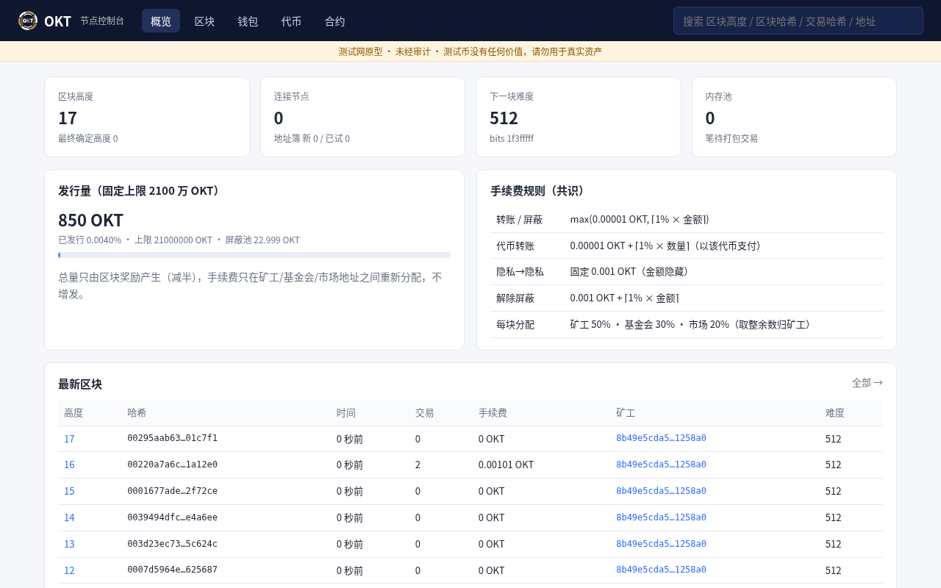The image size is (941, 588).
Task: Click the OKT coin logo icon
Action: pos(28,21)
